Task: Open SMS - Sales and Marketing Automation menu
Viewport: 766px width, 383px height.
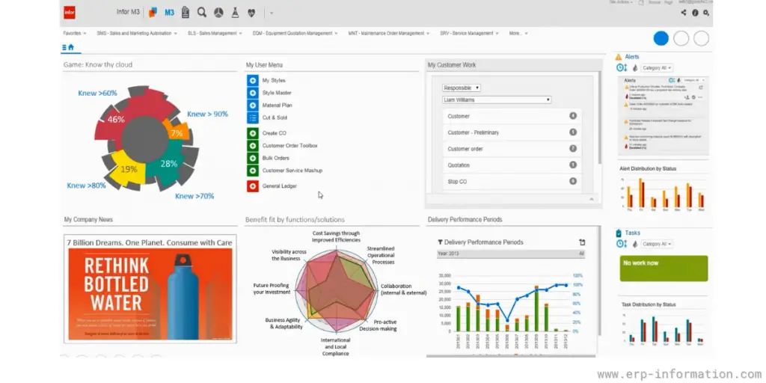Action: [x=137, y=33]
